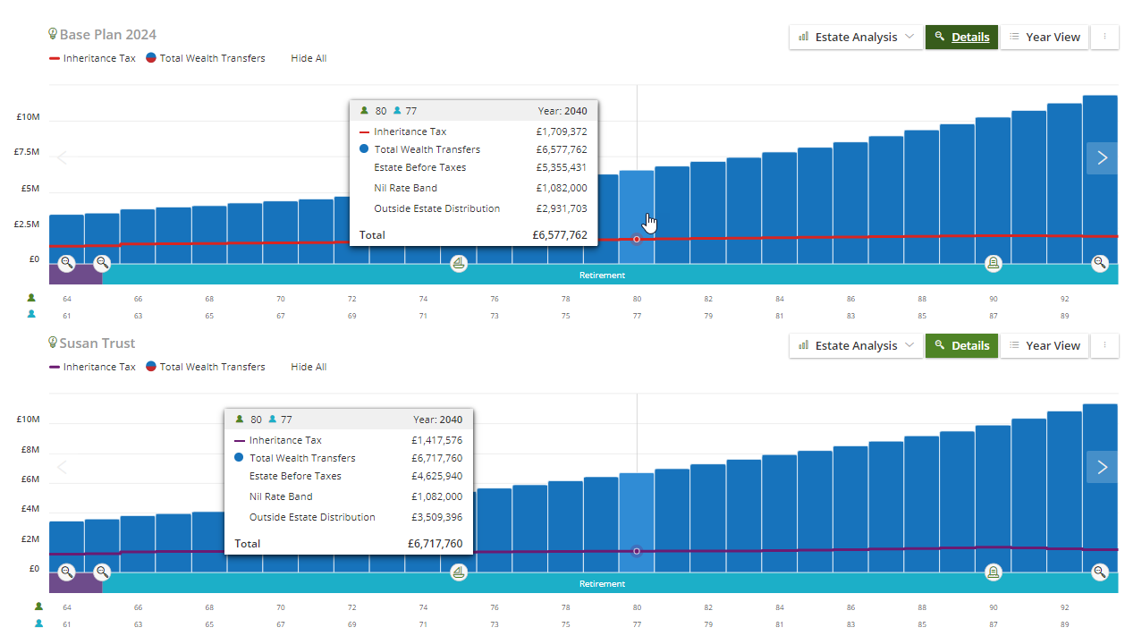This screenshot has width=1125, height=636.
Task: Click first magnifier icon on Base Plan timeline
Action: click(x=67, y=263)
